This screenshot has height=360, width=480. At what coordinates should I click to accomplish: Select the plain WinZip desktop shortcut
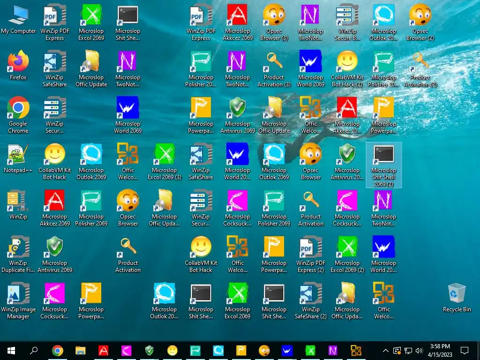[18, 204]
